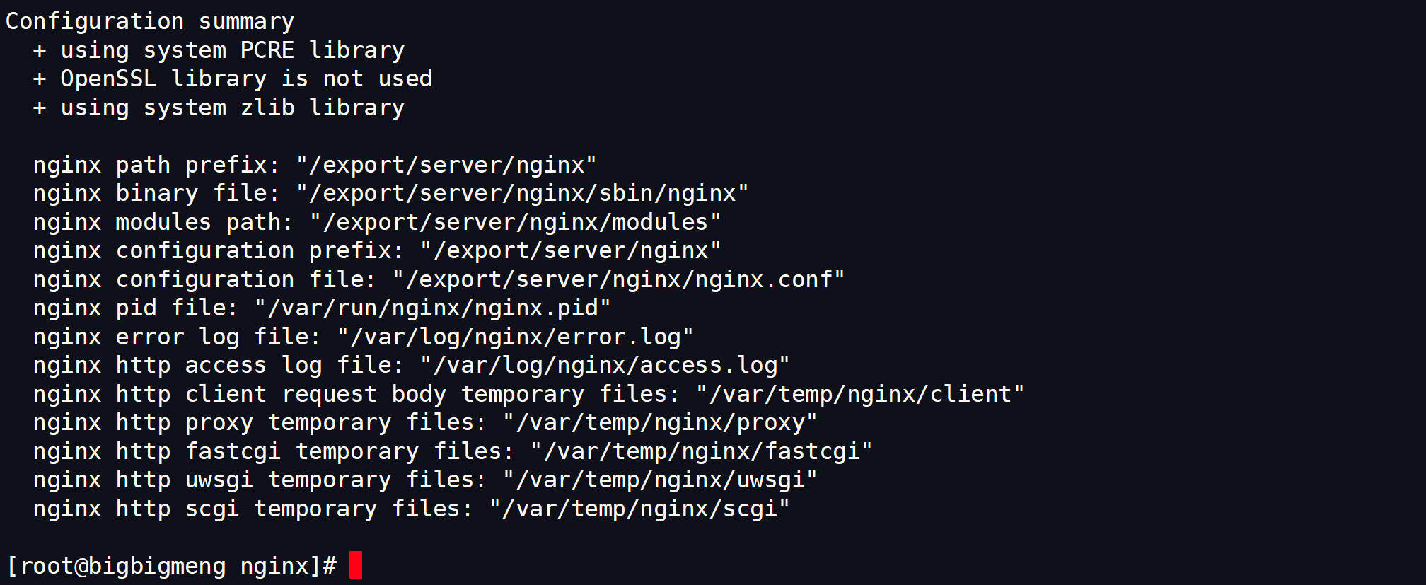The height and width of the screenshot is (585, 1426).
Task: Click the fastcgi temporary files path
Action: coord(701,451)
